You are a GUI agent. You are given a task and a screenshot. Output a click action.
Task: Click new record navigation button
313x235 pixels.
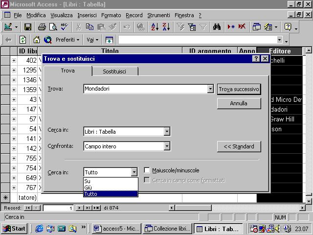tap(96, 208)
